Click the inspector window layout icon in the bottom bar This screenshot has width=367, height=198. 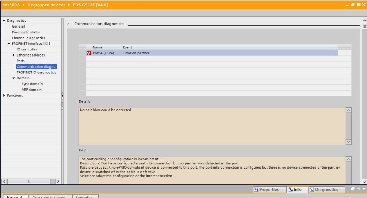pos(358,189)
